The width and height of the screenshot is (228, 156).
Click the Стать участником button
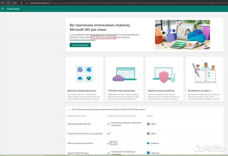pos(80,45)
